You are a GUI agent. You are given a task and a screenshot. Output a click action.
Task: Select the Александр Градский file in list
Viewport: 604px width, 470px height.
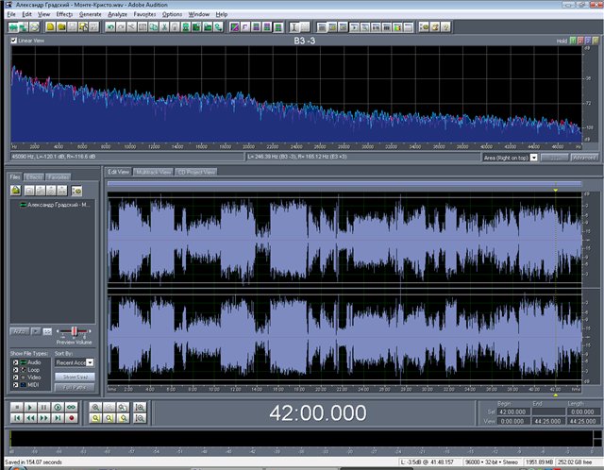point(59,204)
